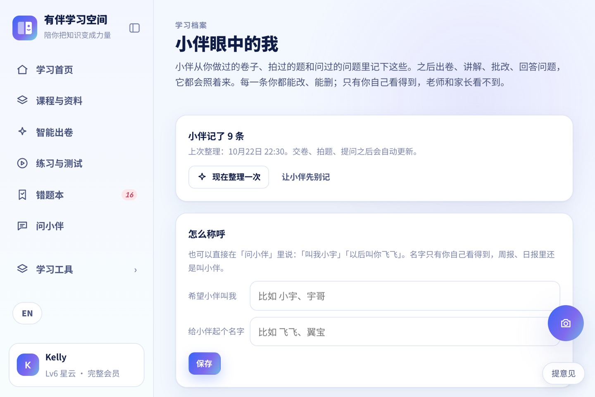Click the sparkle icon beside 智能出卷
This screenshot has height=397, width=595.
coord(22,132)
